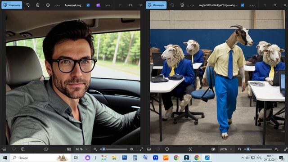Open three-dot menu right of the purple icon
This screenshot has width=288, height=162.
point(108,5)
